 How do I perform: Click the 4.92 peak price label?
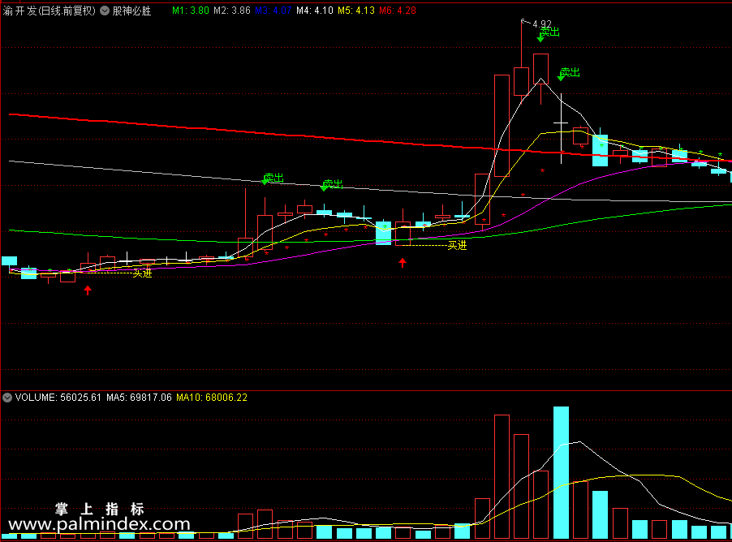[541, 24]
